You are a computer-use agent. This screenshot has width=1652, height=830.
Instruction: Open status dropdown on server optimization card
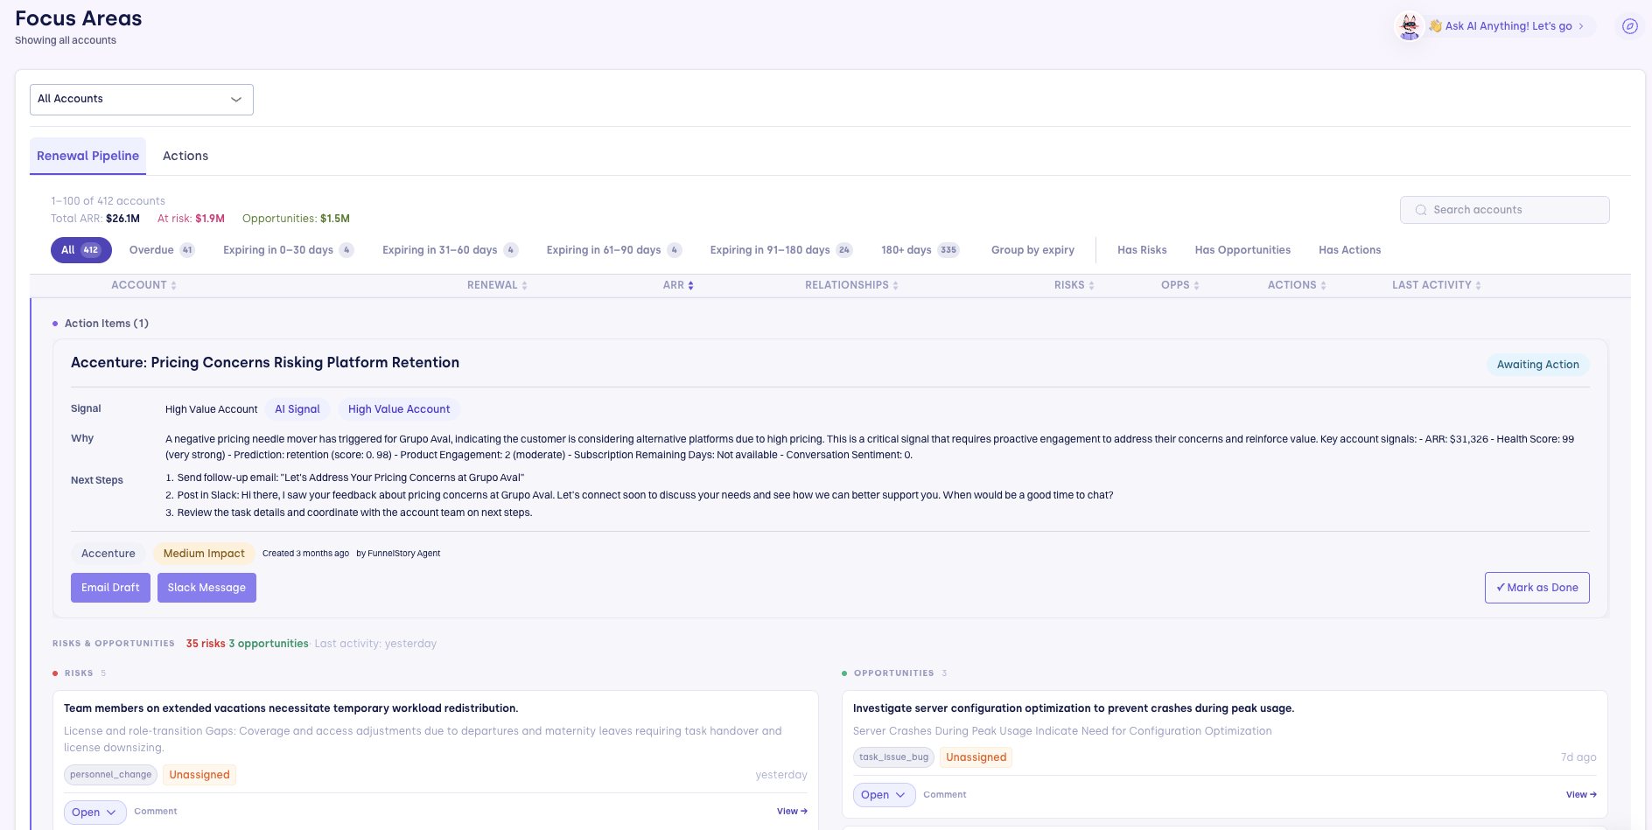coord(884,795)
